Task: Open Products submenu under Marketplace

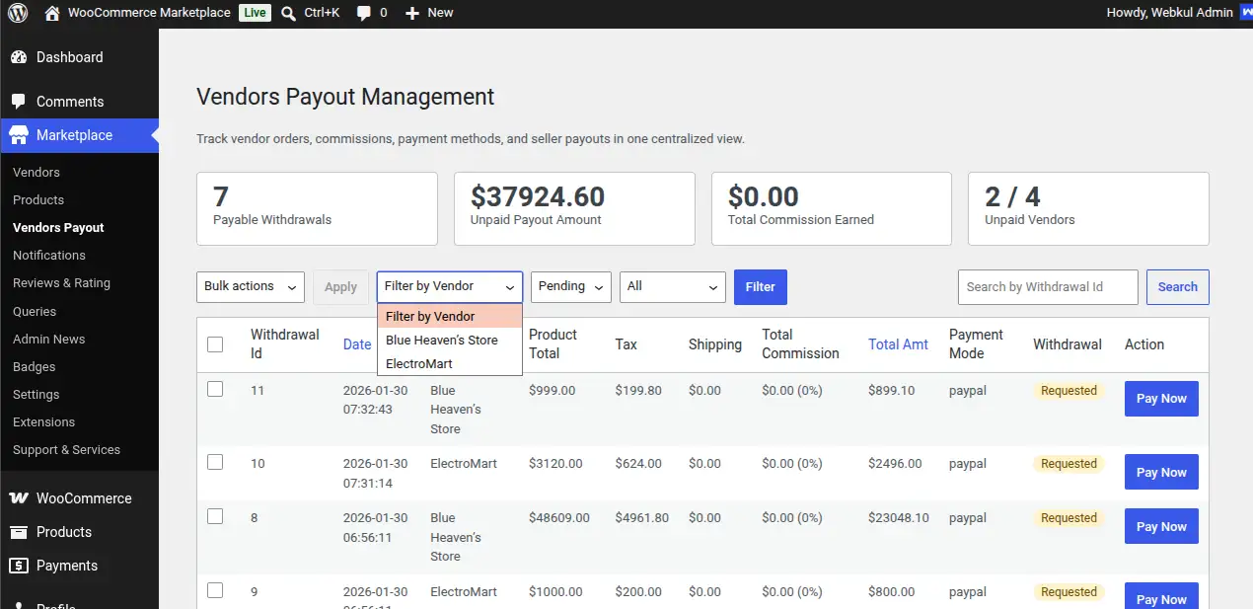Action: click(x=38, y=199)
